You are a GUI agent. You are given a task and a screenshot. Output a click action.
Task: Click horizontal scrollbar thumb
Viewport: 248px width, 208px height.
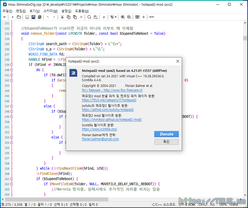(x=57, y=199)
